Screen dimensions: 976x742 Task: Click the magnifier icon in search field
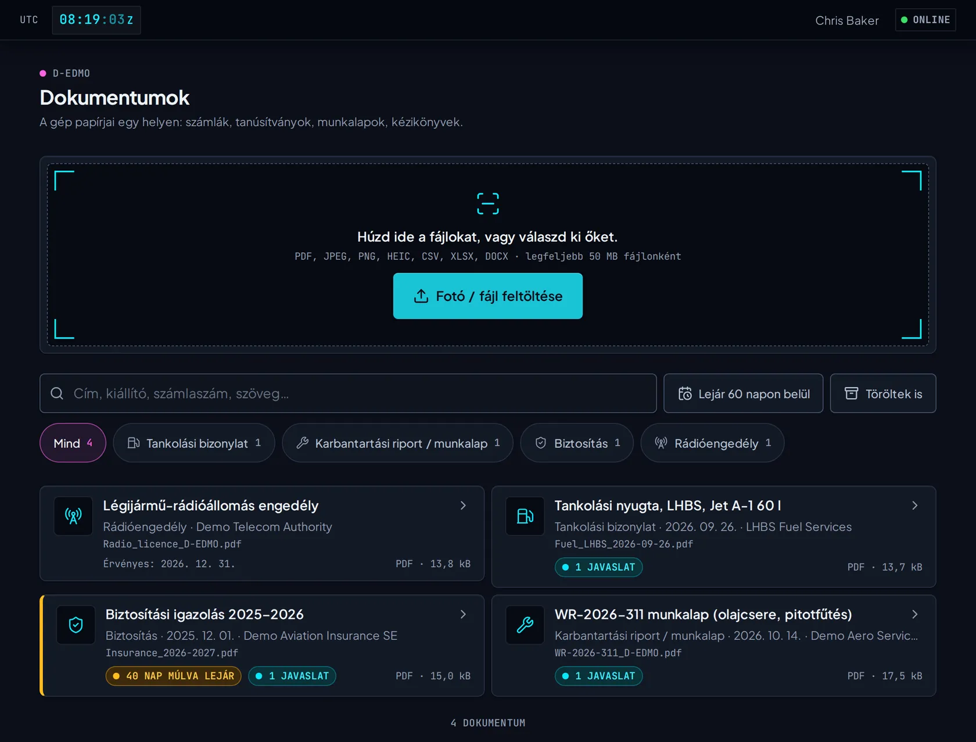pos(57,393)
